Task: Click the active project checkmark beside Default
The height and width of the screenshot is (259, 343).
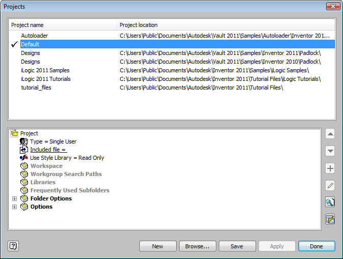Action: pyautogui.click(x=14, y=44)
